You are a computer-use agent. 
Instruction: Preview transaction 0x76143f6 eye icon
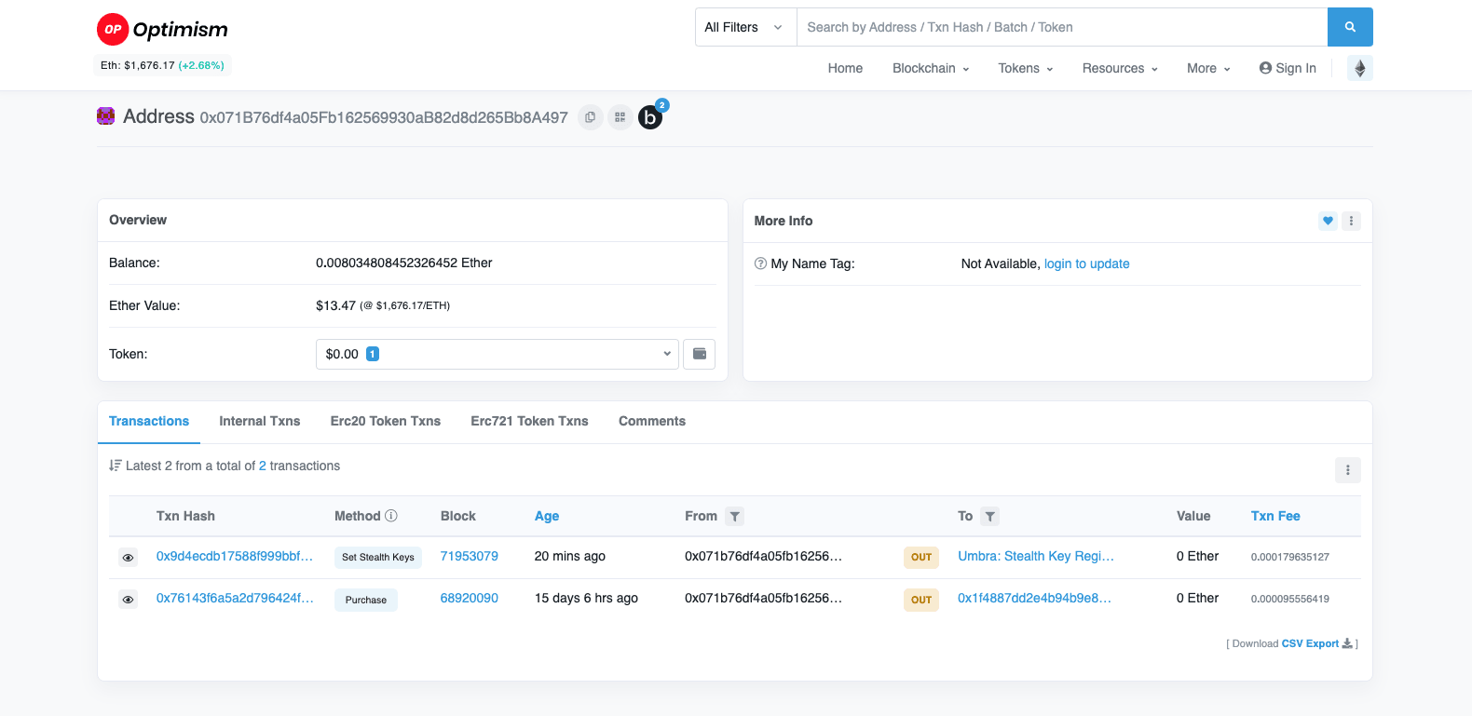[129, 600]
